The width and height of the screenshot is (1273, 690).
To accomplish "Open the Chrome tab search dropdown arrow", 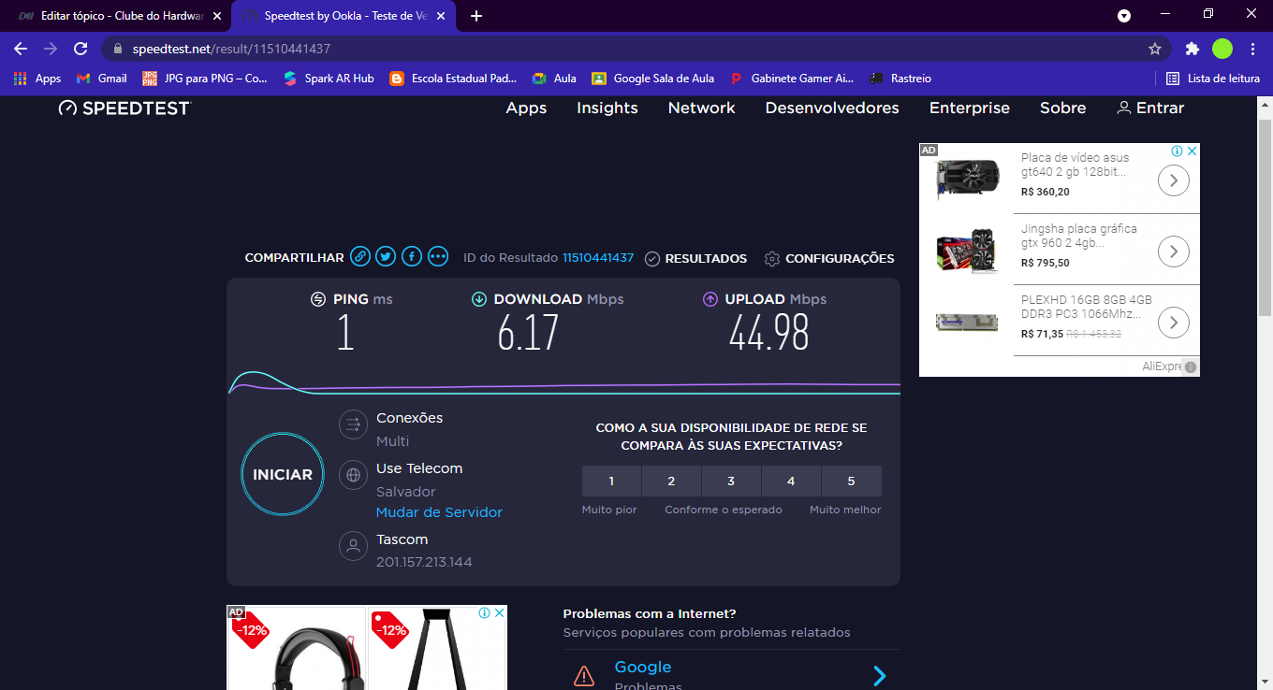I will [x=1124, y=16].
